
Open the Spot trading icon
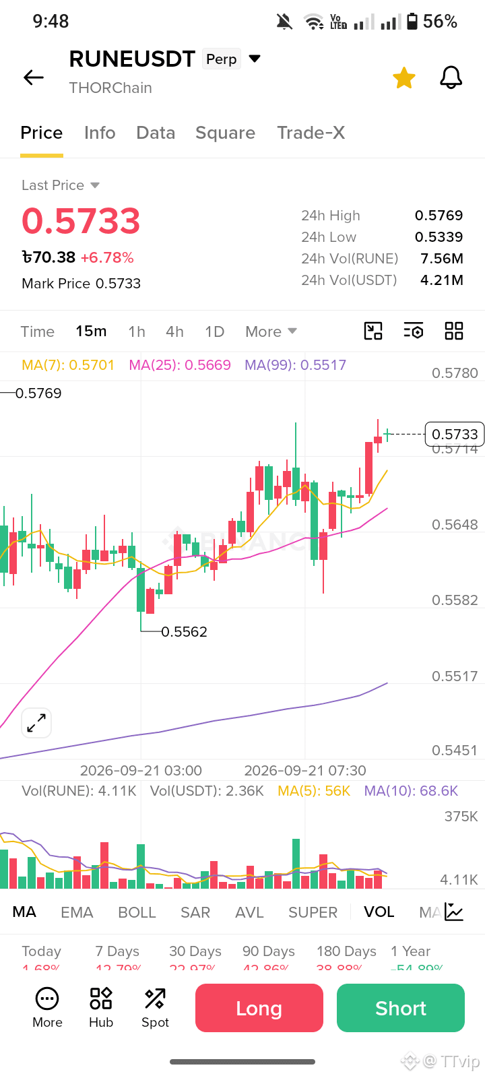click(x=155, y=1008)
